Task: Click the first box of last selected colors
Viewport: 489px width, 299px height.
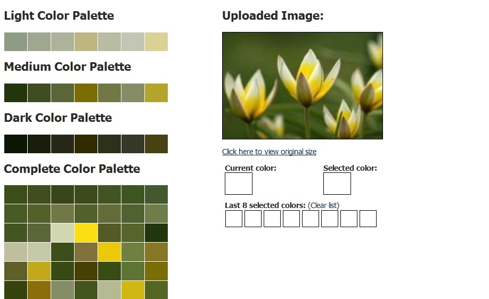Action: [234, 219]
